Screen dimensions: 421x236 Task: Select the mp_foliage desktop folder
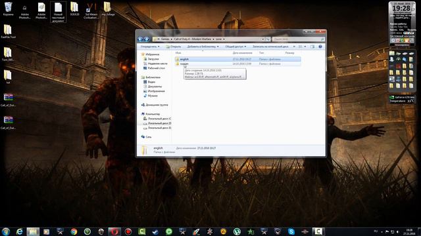(x=107, y=9)
